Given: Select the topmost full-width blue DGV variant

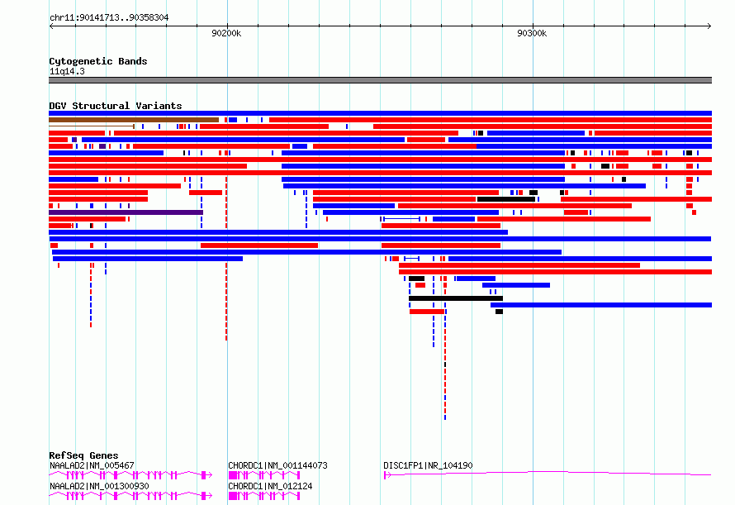Looking at the screenshot, I should 380,113.
